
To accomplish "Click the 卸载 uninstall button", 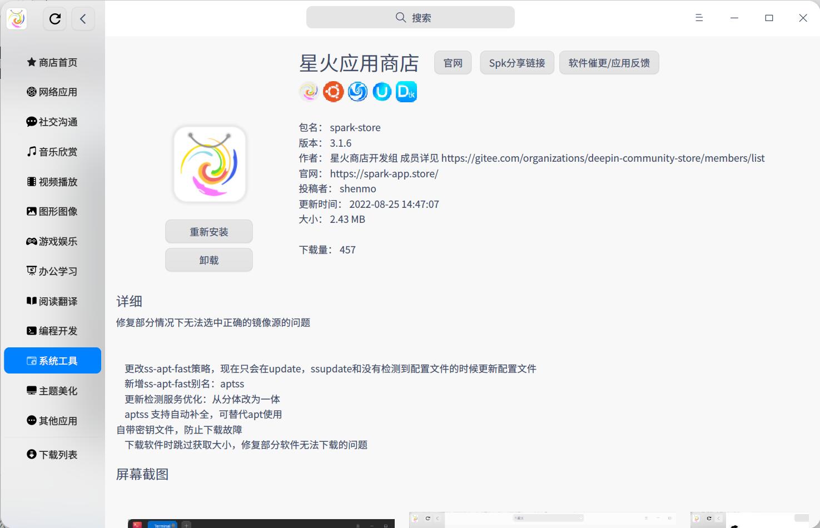I will (208, 260).
